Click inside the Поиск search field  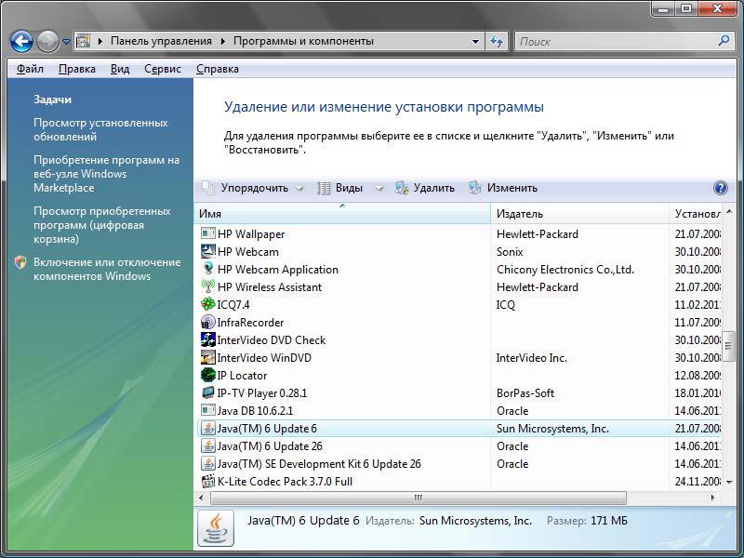(614, 41)
